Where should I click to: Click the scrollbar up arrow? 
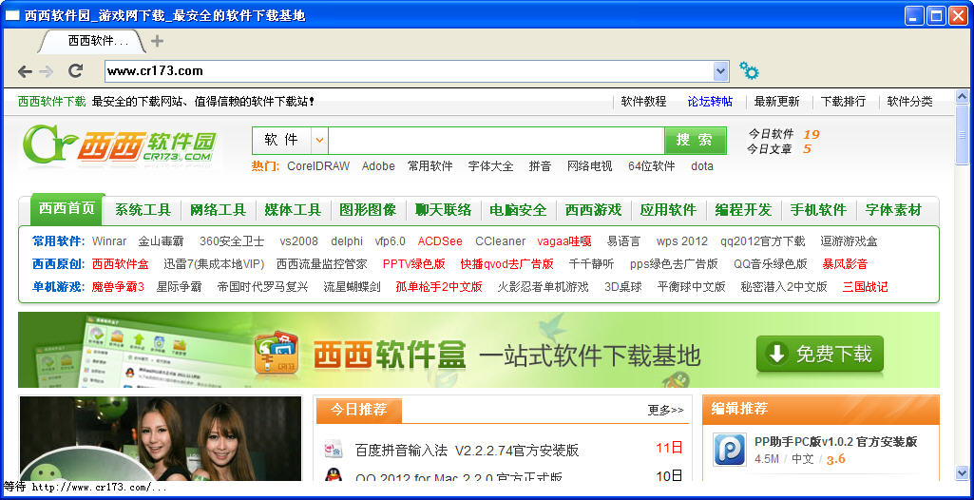pyautogui.click(x=962, y=97)
